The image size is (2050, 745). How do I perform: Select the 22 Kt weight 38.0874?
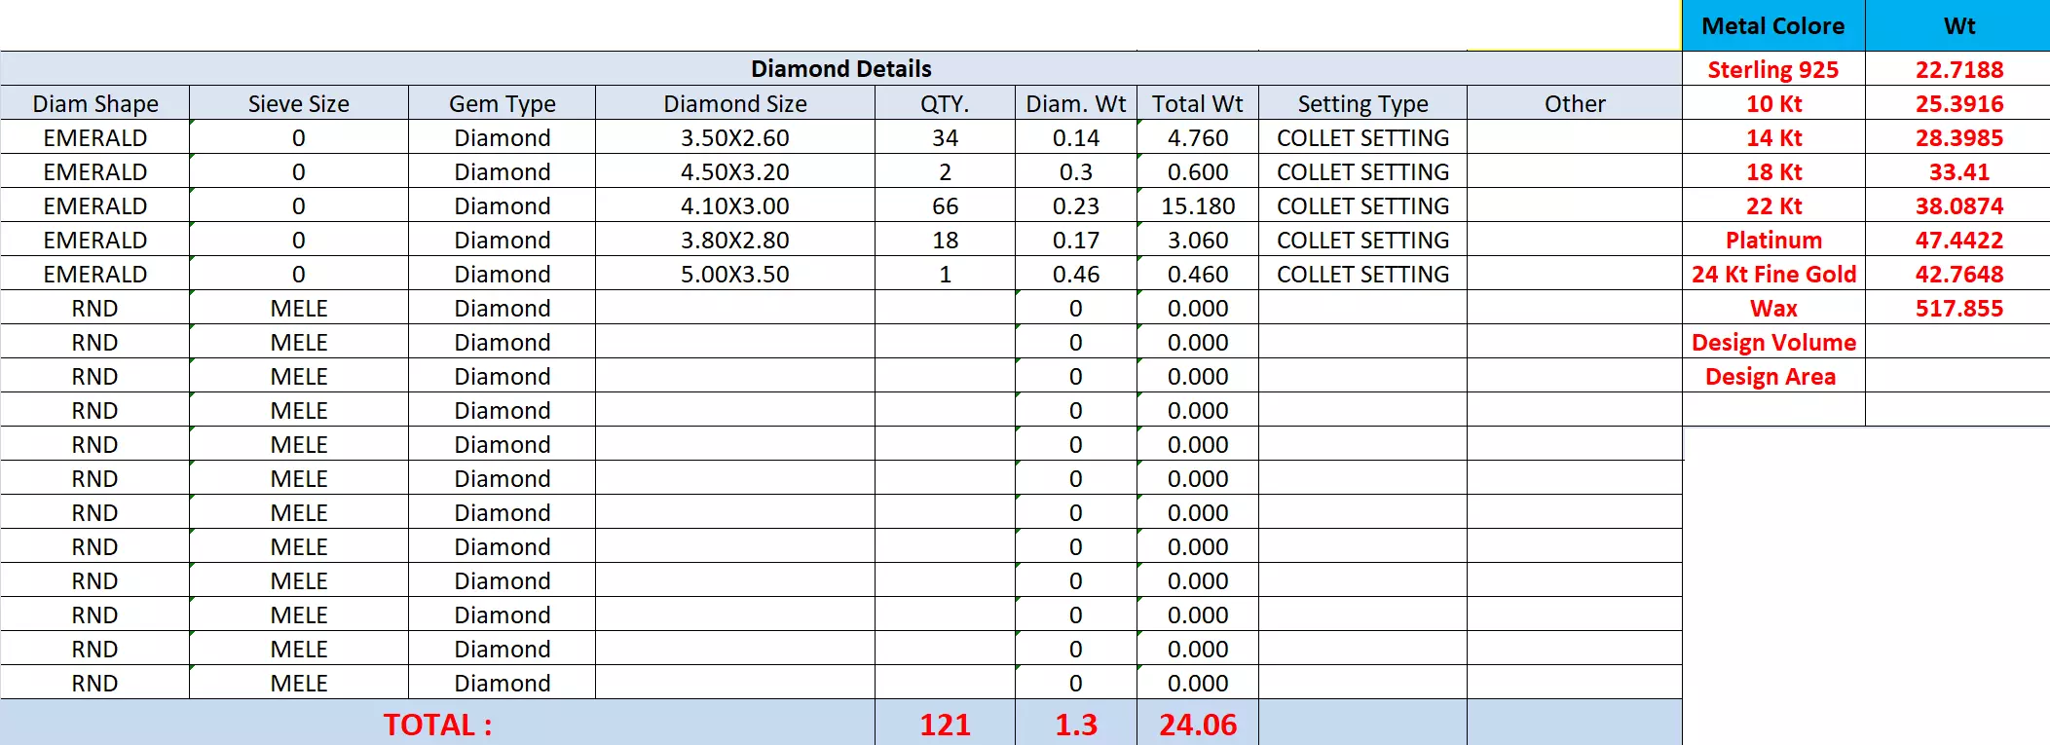pyautogui.click(x=1958, y=205)
